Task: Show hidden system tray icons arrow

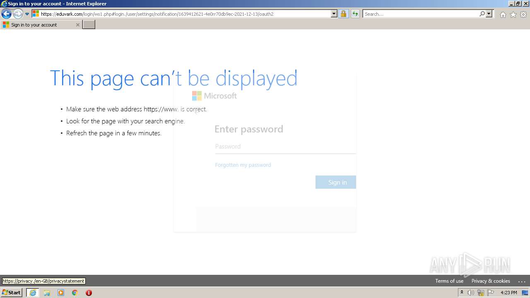Action: click(462, 293)
